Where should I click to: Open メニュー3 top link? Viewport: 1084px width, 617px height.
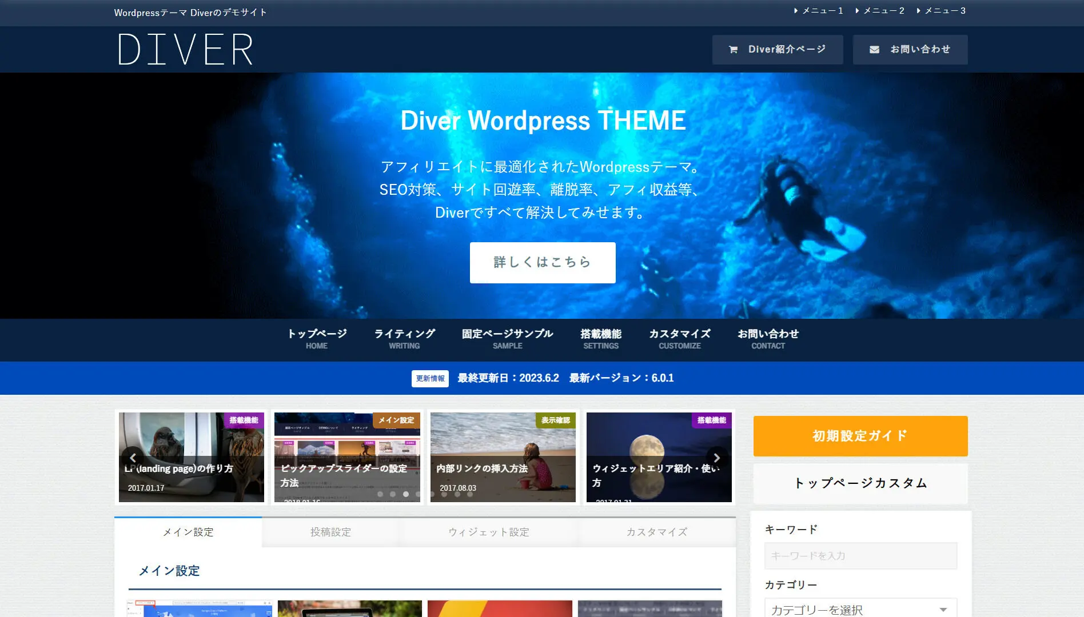click(941, 11)
